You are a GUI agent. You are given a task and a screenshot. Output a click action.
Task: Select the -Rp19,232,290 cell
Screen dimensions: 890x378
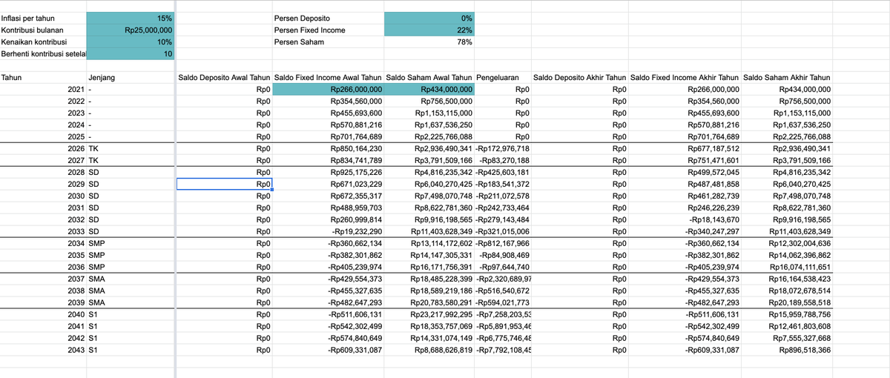coord(329,231)
